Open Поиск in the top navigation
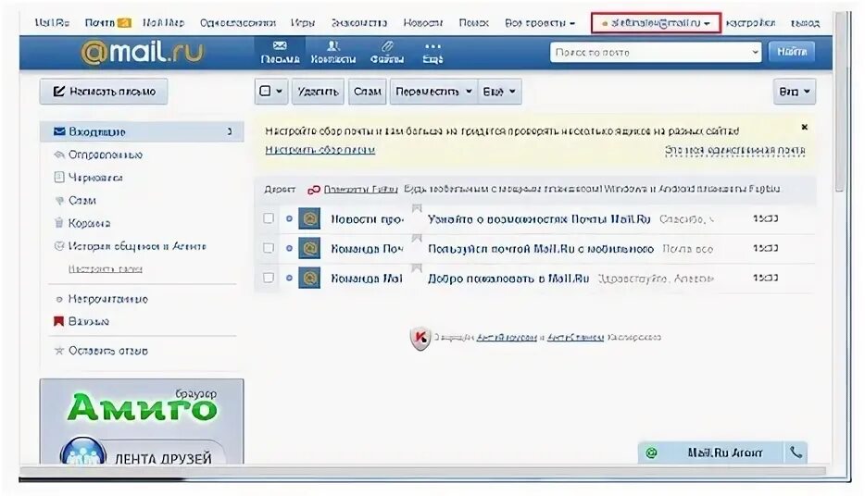 pyautogui.click(x=474, y=23)
